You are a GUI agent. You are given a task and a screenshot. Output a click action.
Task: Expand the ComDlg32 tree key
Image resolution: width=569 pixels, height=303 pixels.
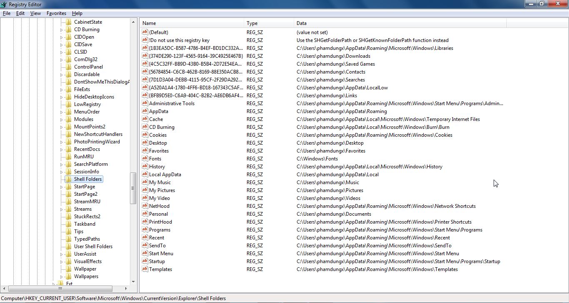pos(62,60)
